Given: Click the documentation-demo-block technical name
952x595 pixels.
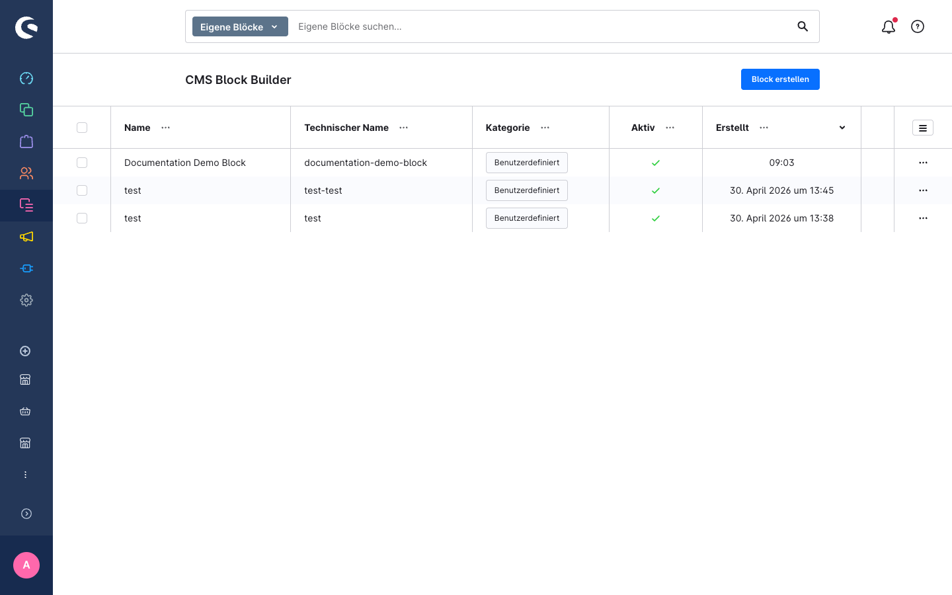Looking at the screenshot, I should pos(366,163).
